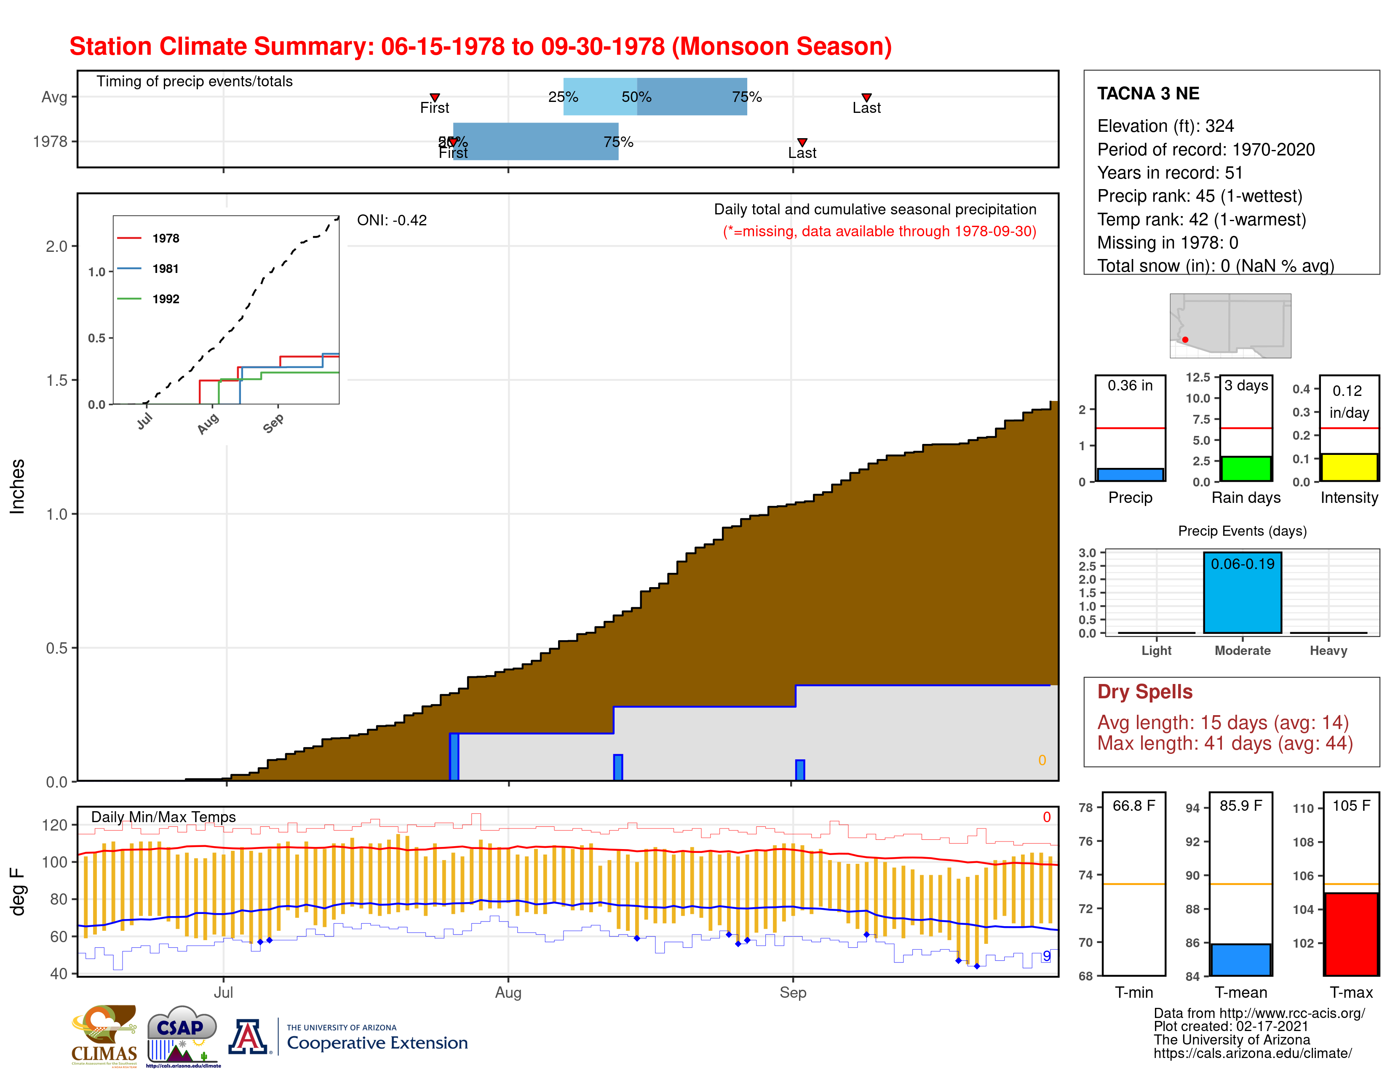Click the Avg Last red triangle marker
1390x1074 pixels.
866,97
